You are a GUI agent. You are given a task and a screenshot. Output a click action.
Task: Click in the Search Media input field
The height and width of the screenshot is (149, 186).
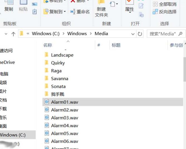point(163,34)
